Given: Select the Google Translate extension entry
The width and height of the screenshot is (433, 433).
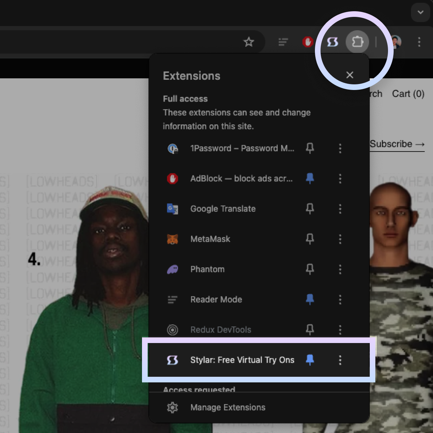Looking at the screenshot, I should [x=223, y=209].
